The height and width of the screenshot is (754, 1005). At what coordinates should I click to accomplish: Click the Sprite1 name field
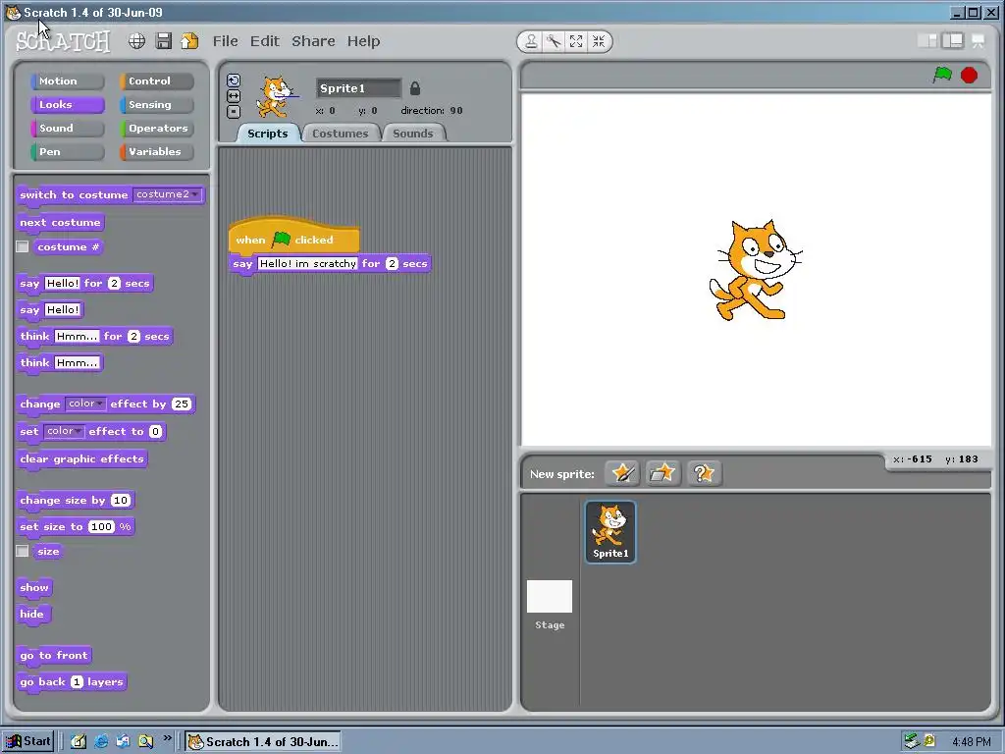[x=358, y=88]
